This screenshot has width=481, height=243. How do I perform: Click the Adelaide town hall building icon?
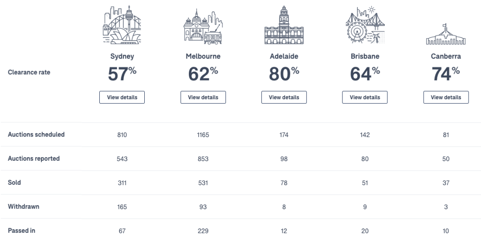pyautogui.click(x=284, y=25)
